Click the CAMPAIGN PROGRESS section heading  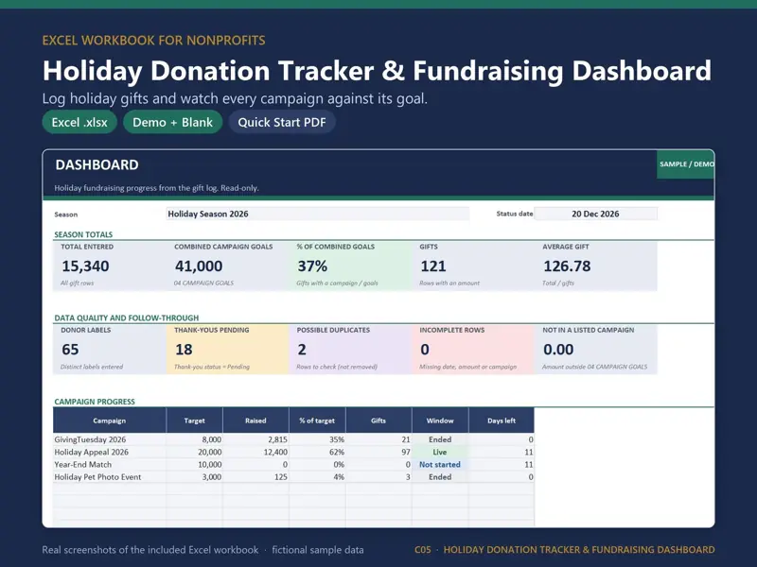[x=95, y=402]
